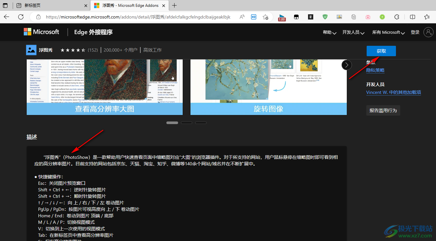Open the Extensions puzzle-piece menu
The image size is (436, 241).
pos(397,17)
